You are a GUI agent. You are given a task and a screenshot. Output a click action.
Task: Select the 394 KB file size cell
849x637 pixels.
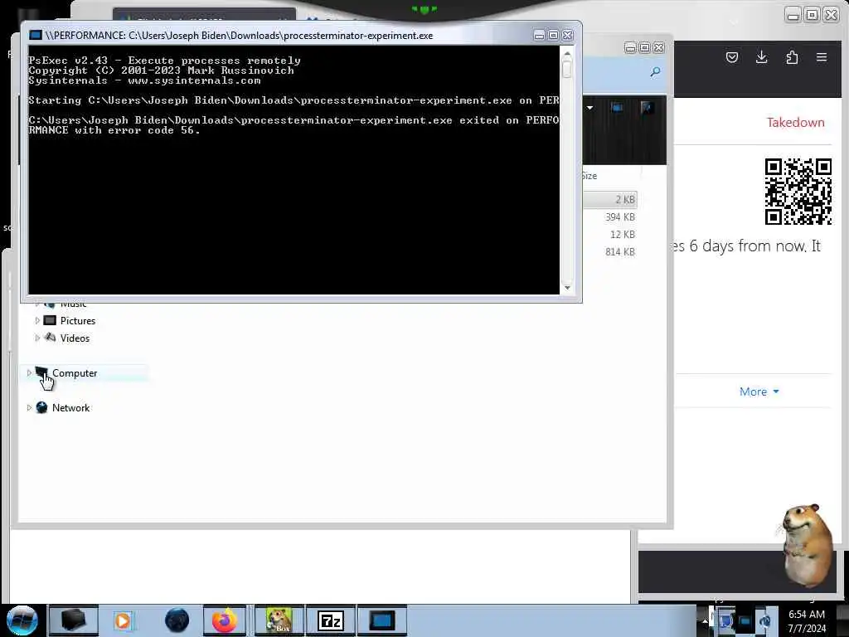pyautogui.click(x=620, y=216)
